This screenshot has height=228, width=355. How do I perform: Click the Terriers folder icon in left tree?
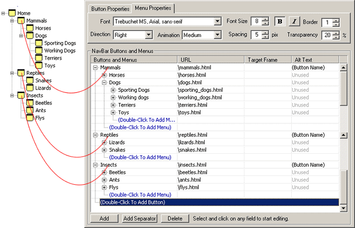coord(39,58)
